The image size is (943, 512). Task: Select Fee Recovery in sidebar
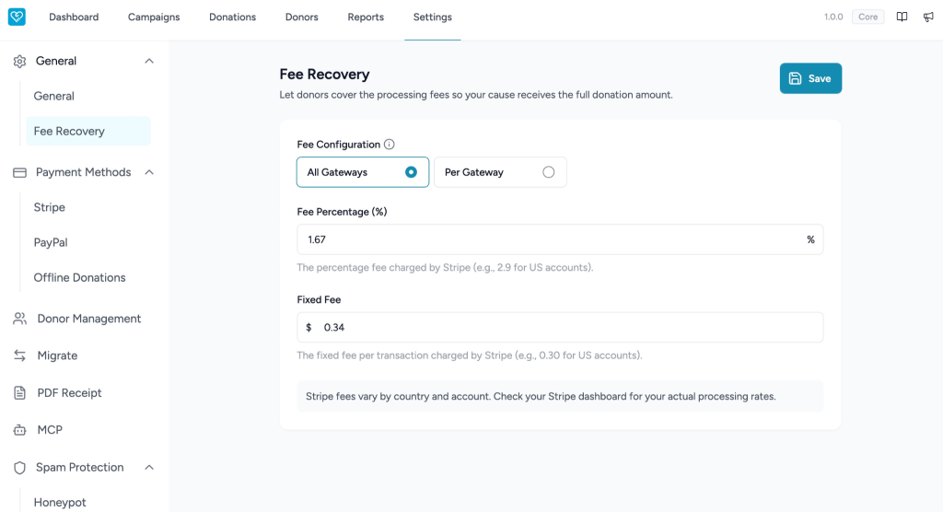(x=88, y=131)
